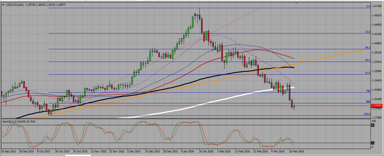Click the Fibonacci 886 level label
Viewport: 384px width, 156px height.
(x=368, y=101)
